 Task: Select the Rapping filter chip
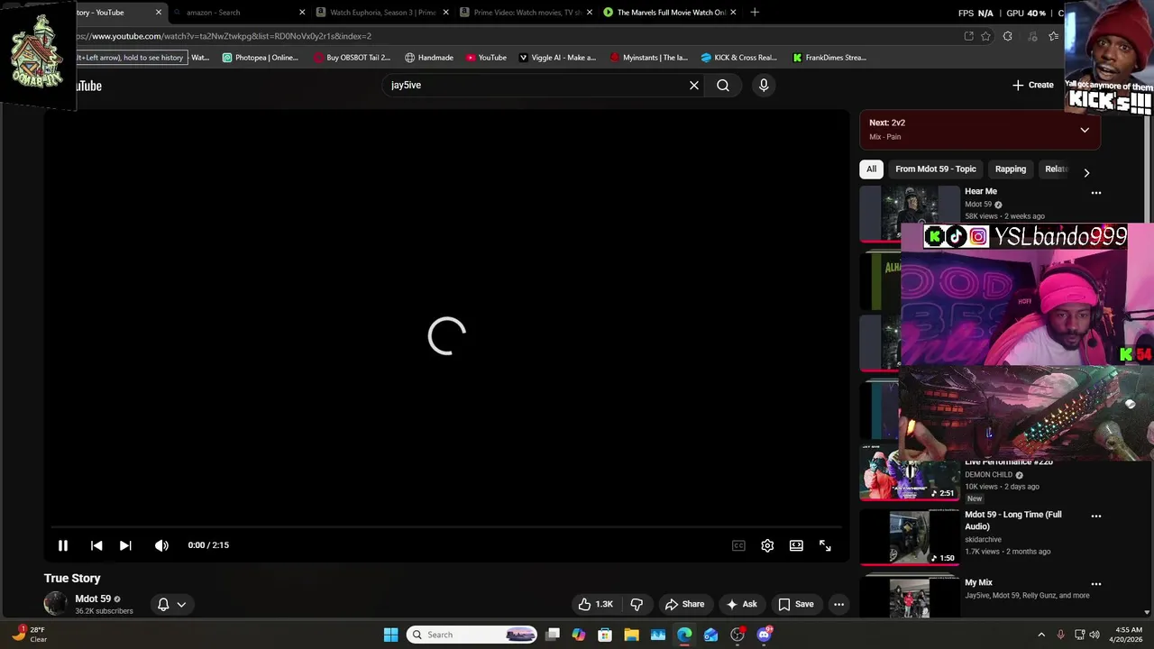[x=1010, y=169]
